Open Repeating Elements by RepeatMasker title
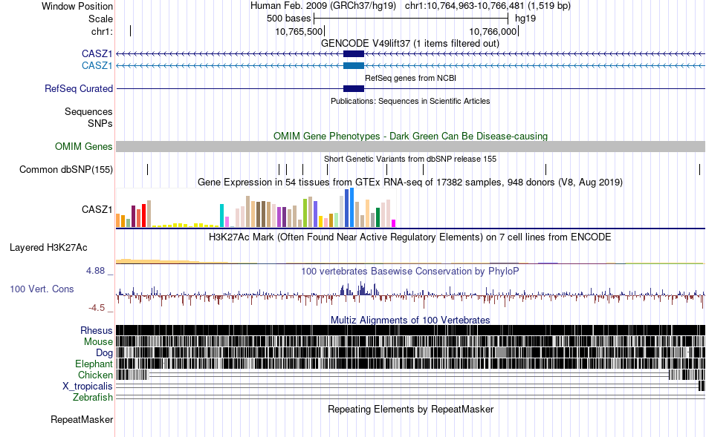This screenshot has width=706, height=437. point(411,410)
